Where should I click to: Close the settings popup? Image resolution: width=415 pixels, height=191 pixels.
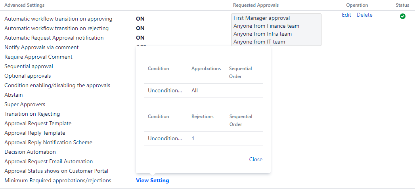coord(256,159)
